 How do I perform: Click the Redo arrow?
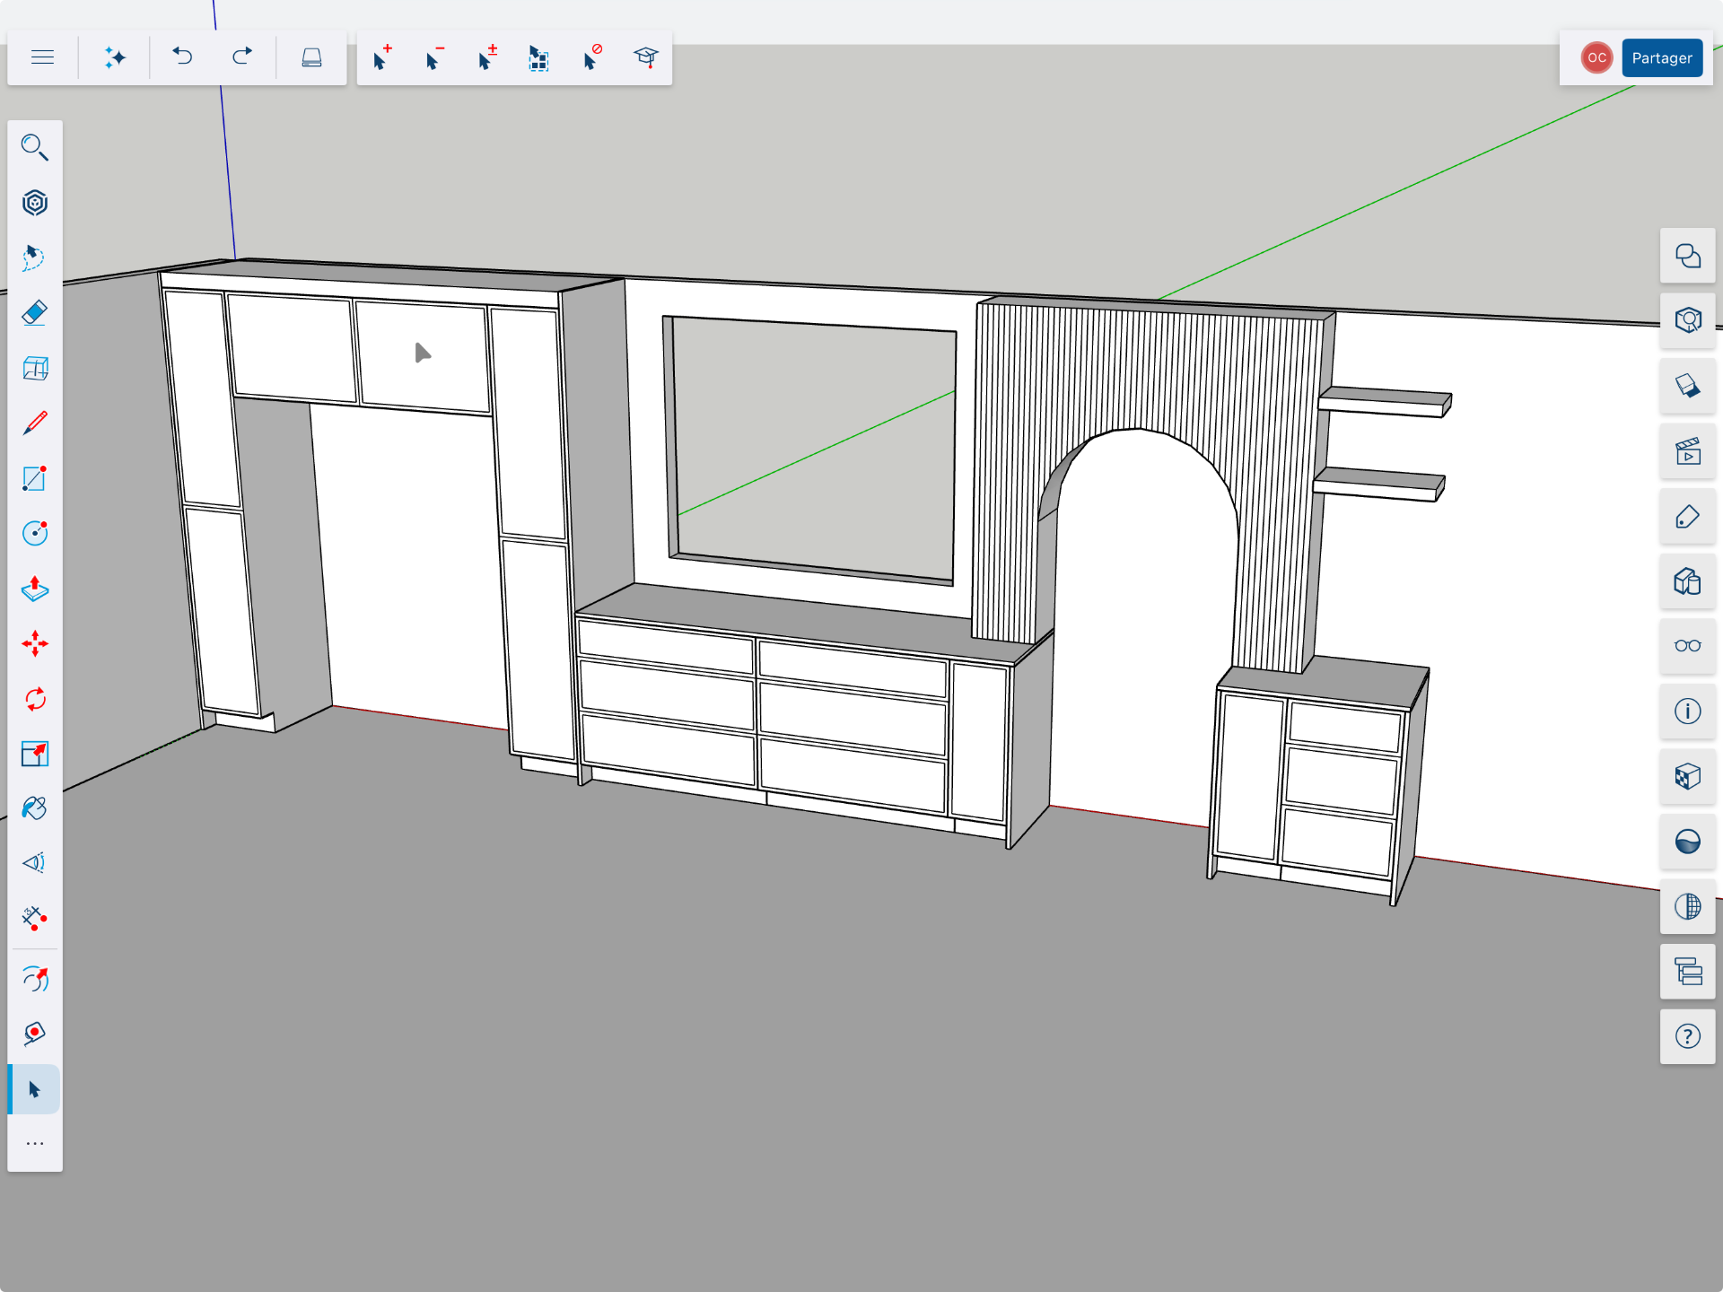(x=241, y=57)
